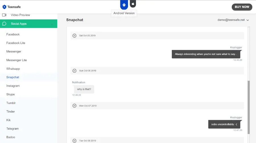The width and height of the screenshot is (256, 143).
Task: Click the Android Version tooltip label
Action: pyautogui.click(x=124, y=13)
